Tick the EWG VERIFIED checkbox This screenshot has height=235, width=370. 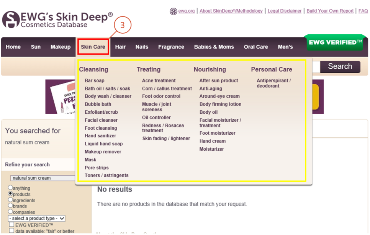[11, 225]
